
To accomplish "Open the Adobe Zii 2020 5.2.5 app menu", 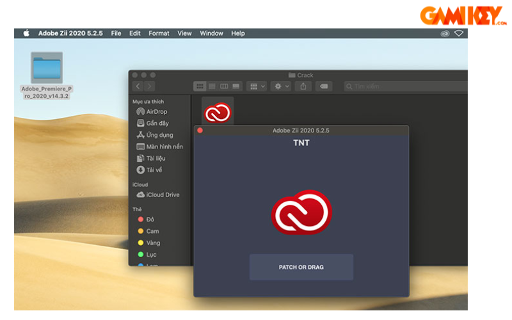I will pyautogui.click(x=70, y=33).
